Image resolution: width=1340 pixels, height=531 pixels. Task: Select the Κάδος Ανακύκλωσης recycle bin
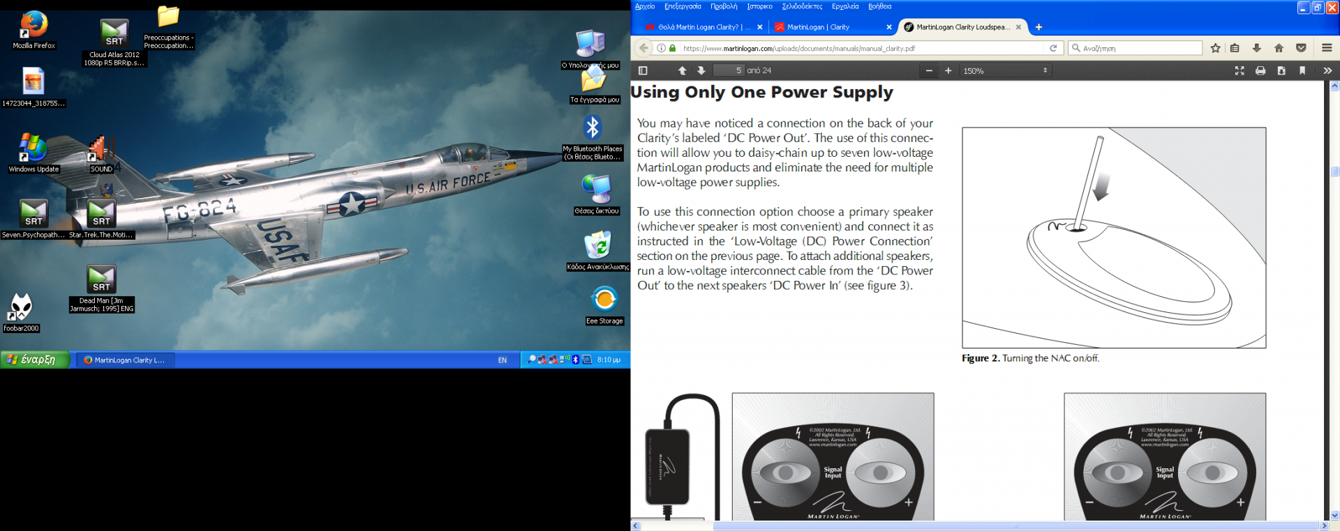(x=598, y=252)
